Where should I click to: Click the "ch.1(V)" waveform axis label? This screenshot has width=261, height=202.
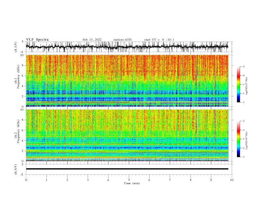[x=16, y=47]
